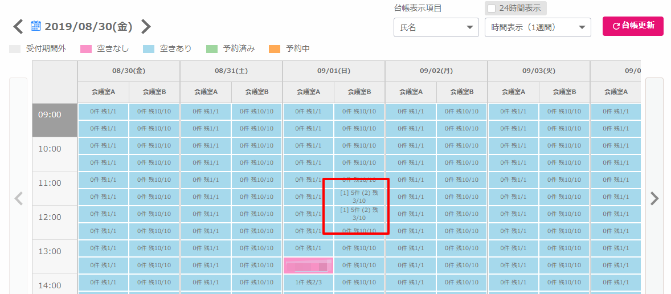Open the calendar date picker icon
The image size is (671, 294).
(36, 26)
